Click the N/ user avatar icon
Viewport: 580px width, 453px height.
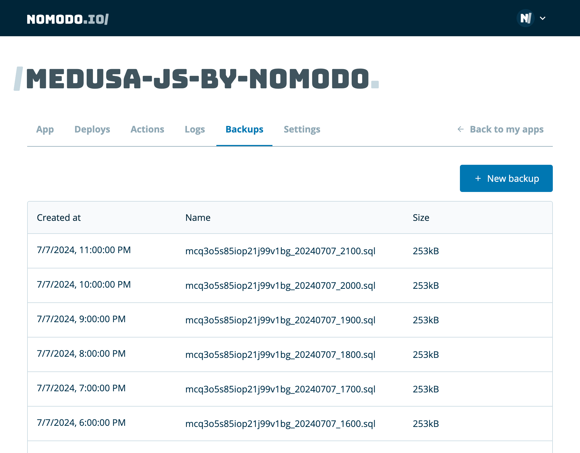[x=525, y=18]
